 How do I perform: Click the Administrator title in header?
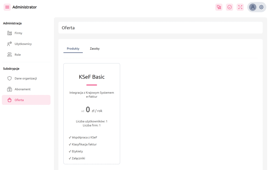coord(25,7)
